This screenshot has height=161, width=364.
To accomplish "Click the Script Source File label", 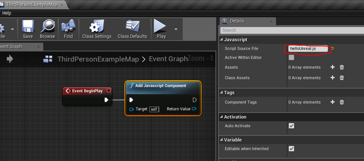I will 241,49.
